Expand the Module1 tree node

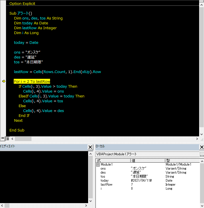[98, 165]
